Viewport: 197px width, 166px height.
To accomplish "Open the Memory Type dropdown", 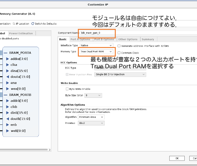I will (96, 52).
